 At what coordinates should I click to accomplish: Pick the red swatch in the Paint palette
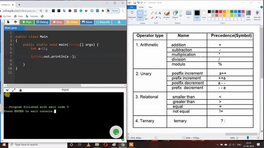tap(221, 12)
